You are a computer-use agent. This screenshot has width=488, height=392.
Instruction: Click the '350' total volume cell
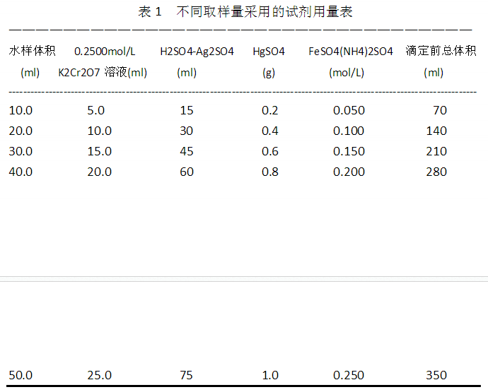[x=436, y=375]
